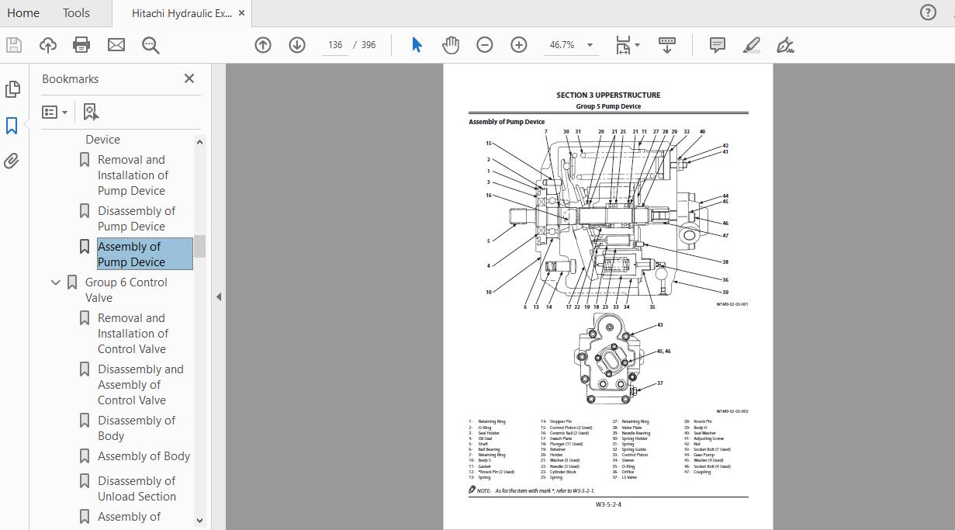Go to next page arrow icon
Viewport: 955px width, 530px height.
point(297,45)
